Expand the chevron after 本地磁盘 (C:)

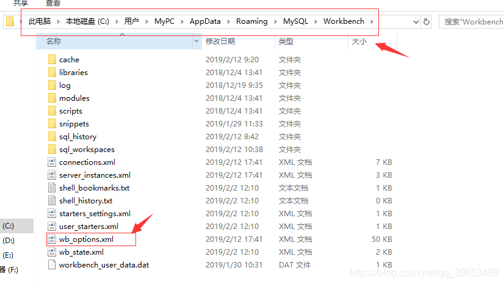117,21
